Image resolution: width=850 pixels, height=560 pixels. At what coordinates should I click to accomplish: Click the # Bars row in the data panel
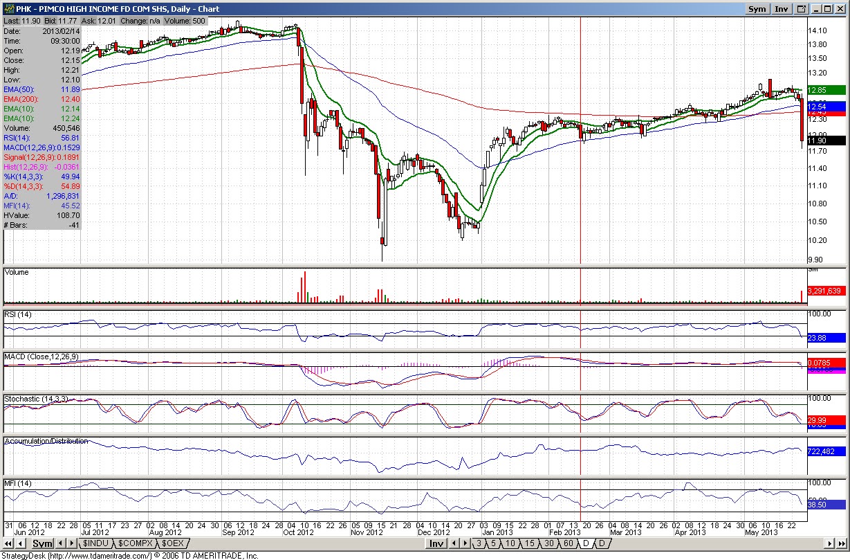pos(42,225)
